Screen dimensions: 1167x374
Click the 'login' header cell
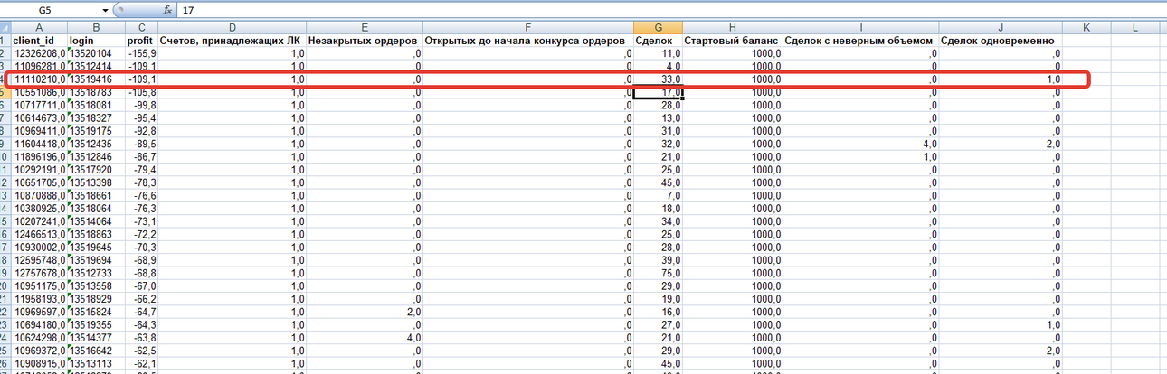pos(96,41)
